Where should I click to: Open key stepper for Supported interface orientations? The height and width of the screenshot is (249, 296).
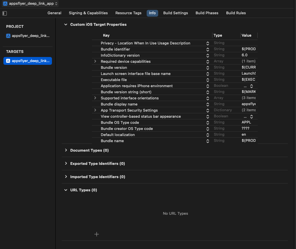(208, 98)
